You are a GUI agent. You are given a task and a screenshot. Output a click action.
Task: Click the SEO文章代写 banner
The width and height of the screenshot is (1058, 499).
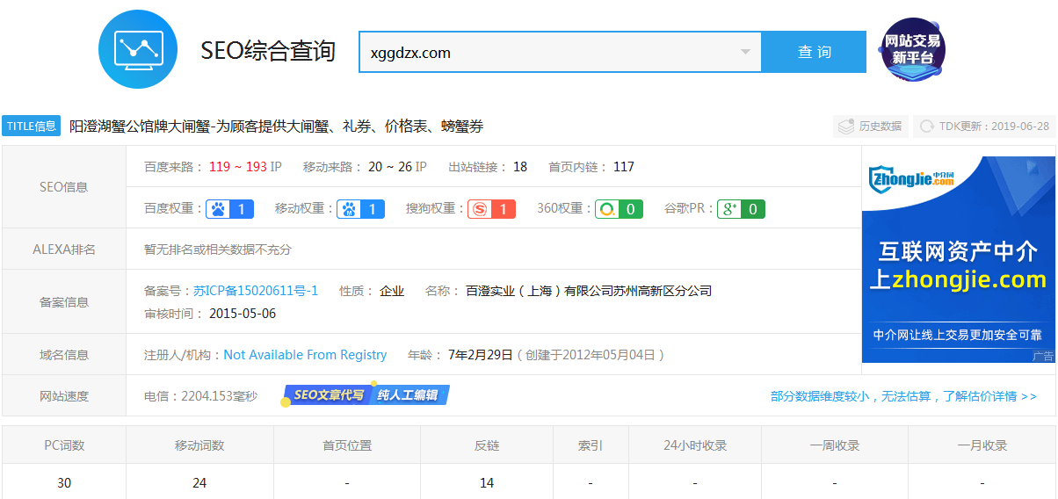pos(366,395)
